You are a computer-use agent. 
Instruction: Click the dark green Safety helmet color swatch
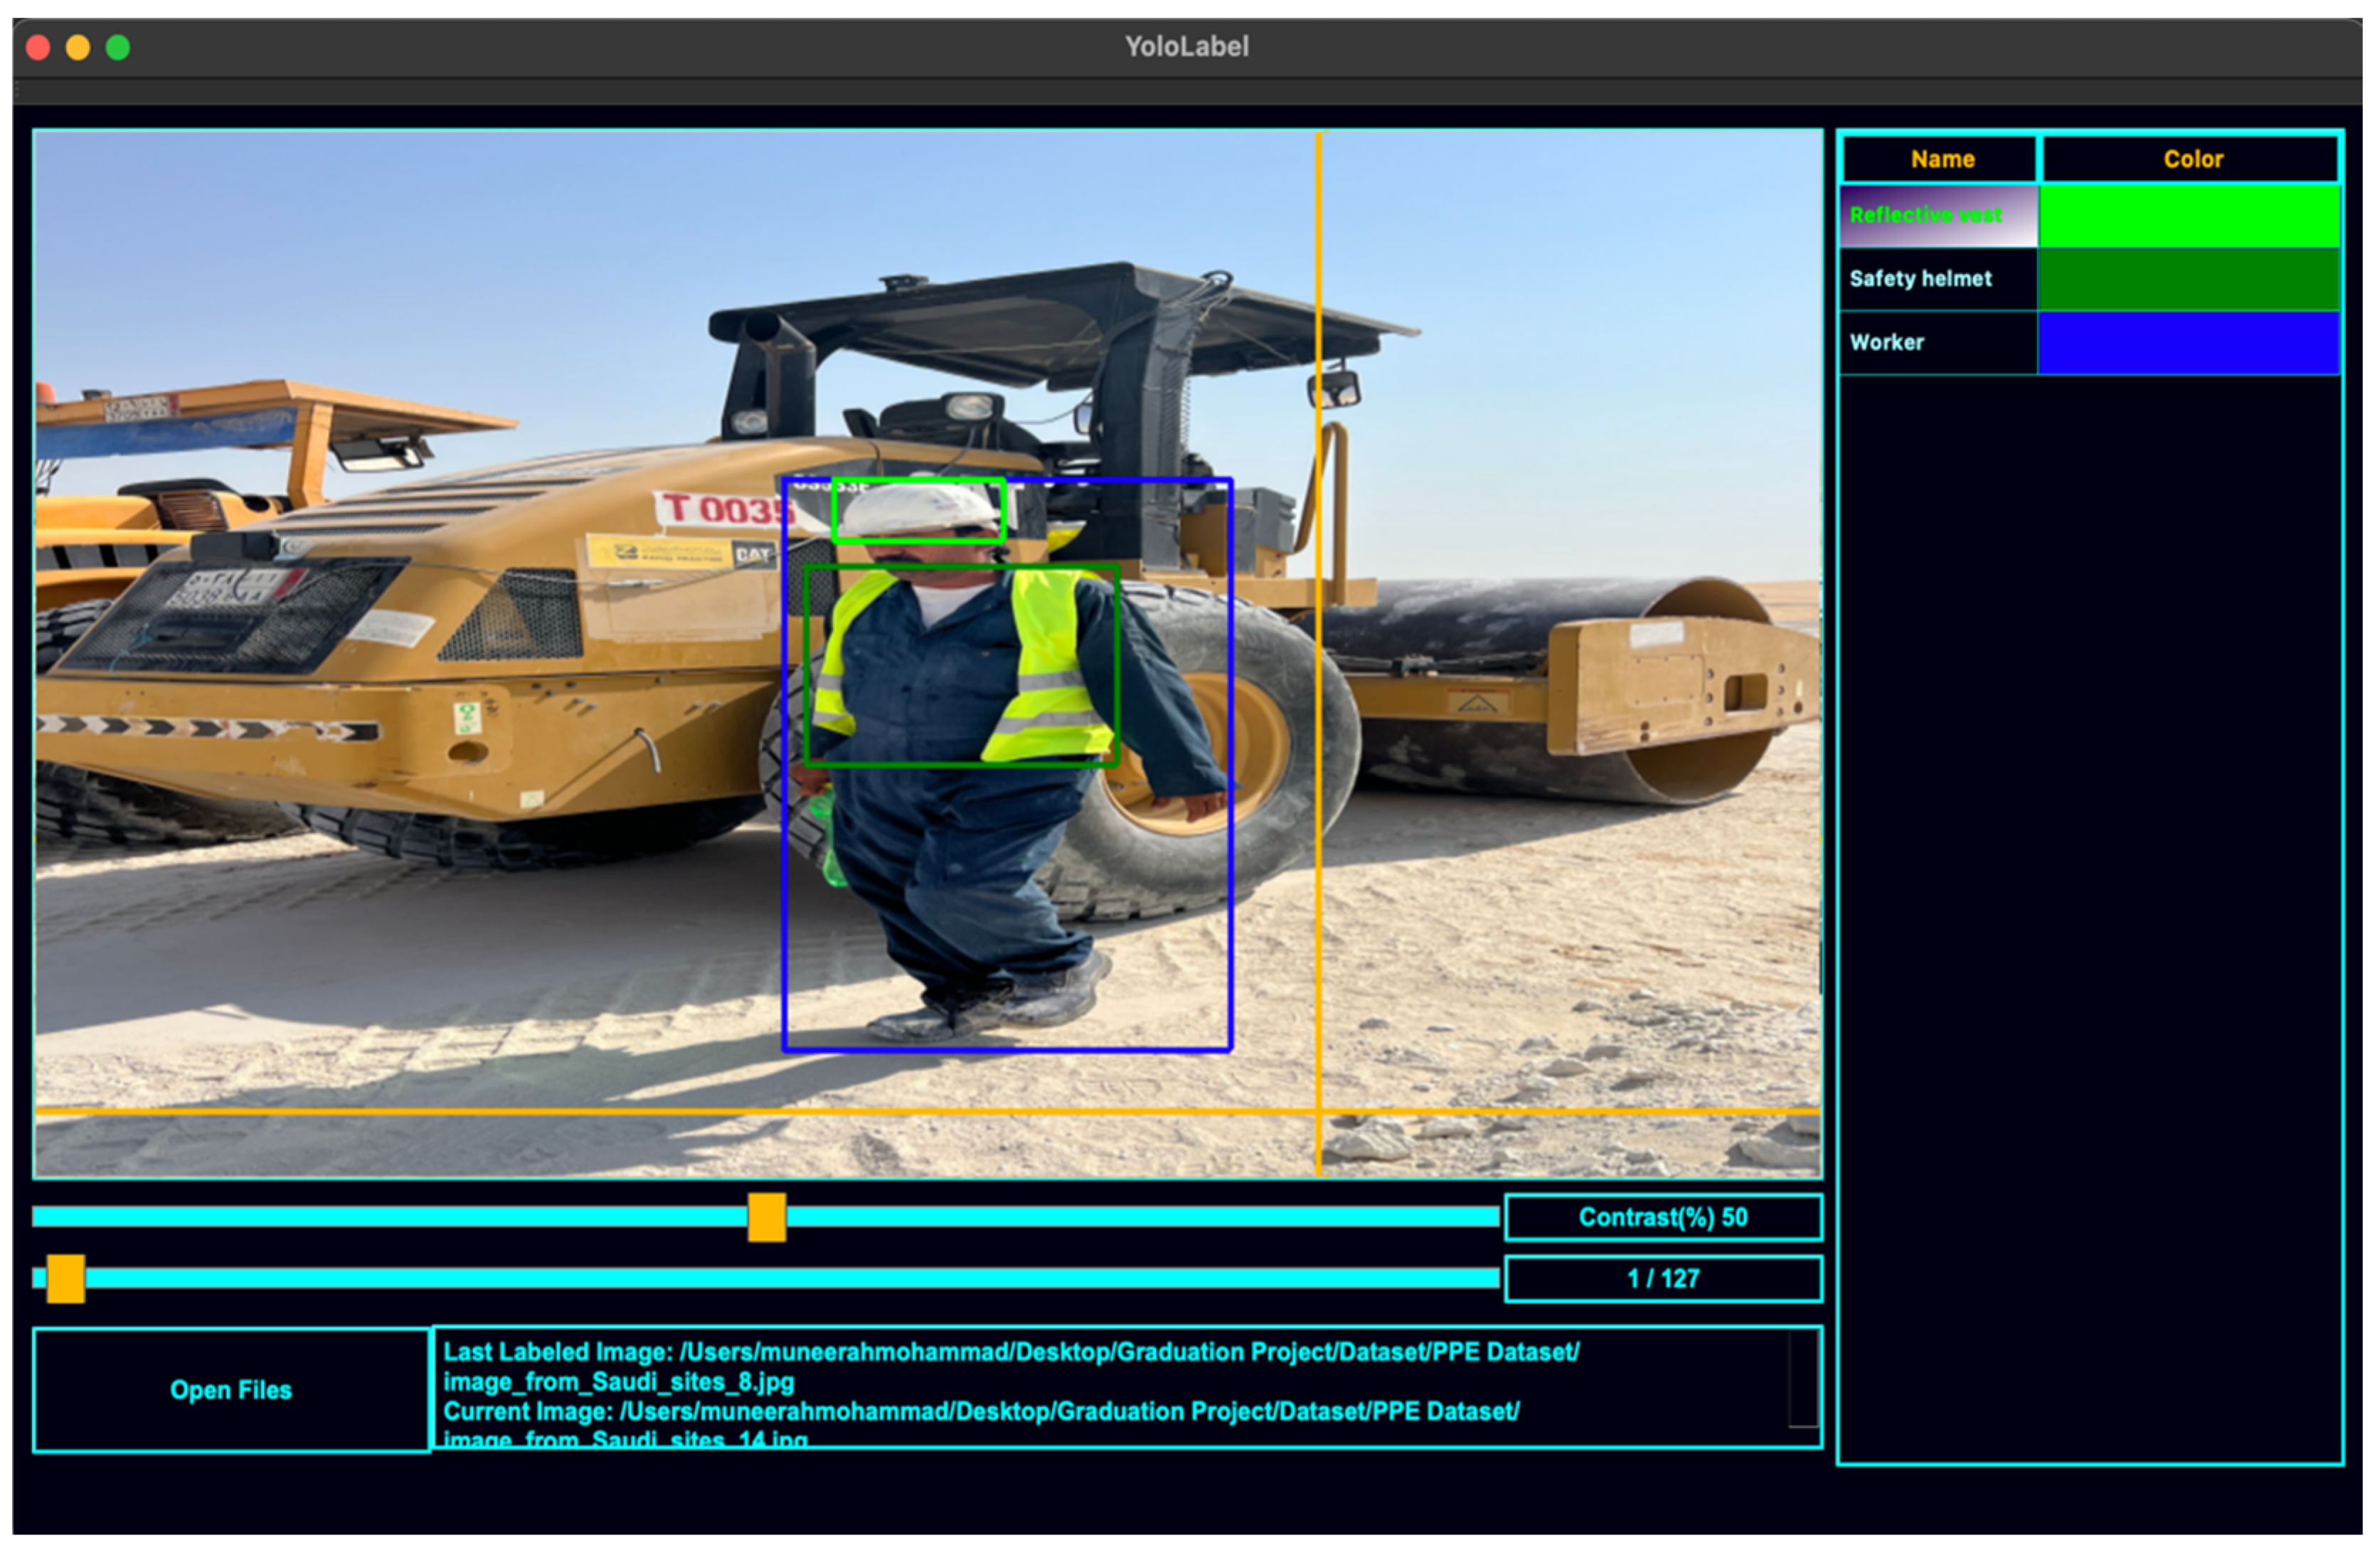coord(2190,279)
